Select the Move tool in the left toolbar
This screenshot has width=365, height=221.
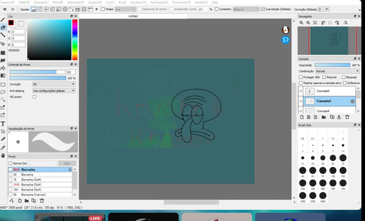(3, 44)
